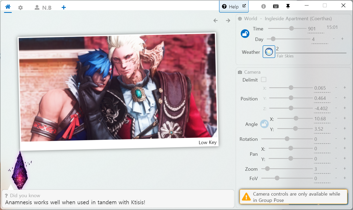Increase the Zoom value
Image resolution: width=353 pixels, height=210 pixels.
345,169
